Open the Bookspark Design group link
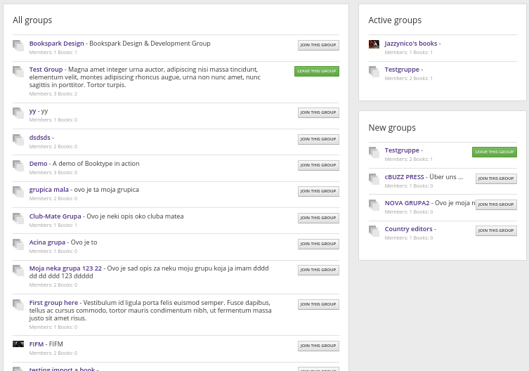Image resolution: width=529 pixels, height=371 pixels. click(x=56, y=44)
